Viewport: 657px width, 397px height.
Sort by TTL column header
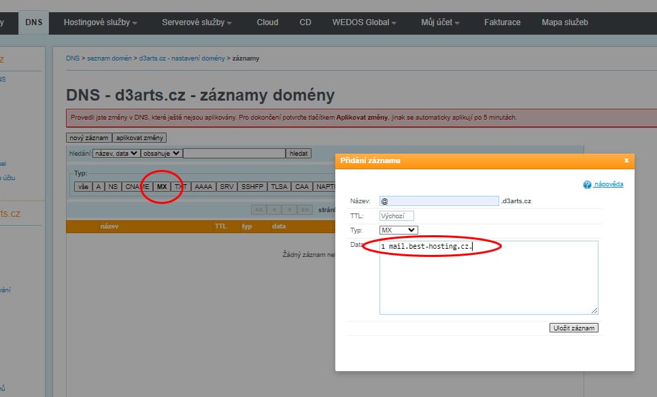pyautogui.click(x=220, y=226)
